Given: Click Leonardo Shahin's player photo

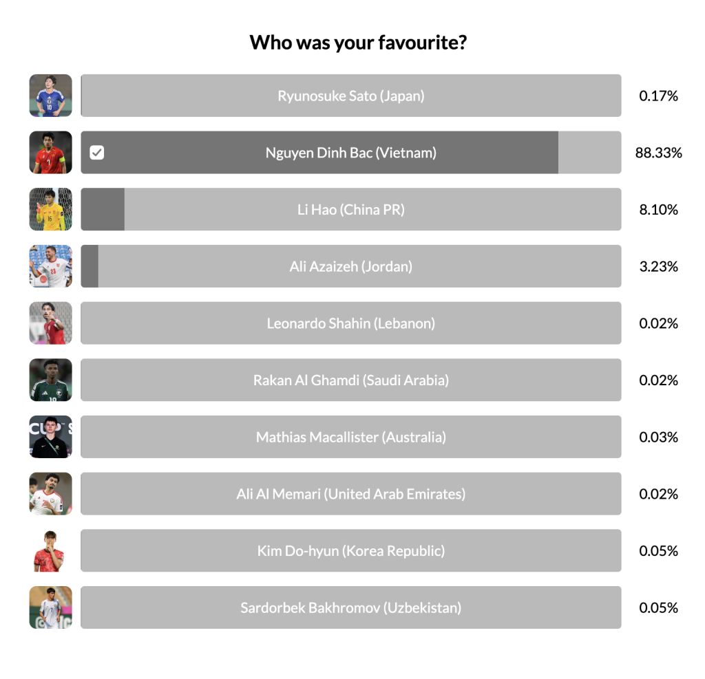Looking at the screenshot, I should tap(50, 323).
